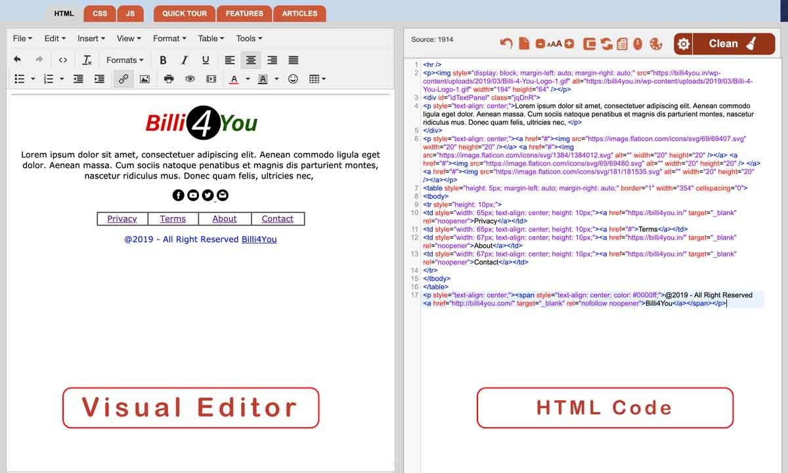Expand bullet list style options arrow
This screenshot has width=788, height=473.
pyautogui.click(x=33, y=79)
